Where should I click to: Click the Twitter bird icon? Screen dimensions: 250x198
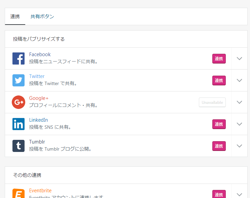coord(19,80)
